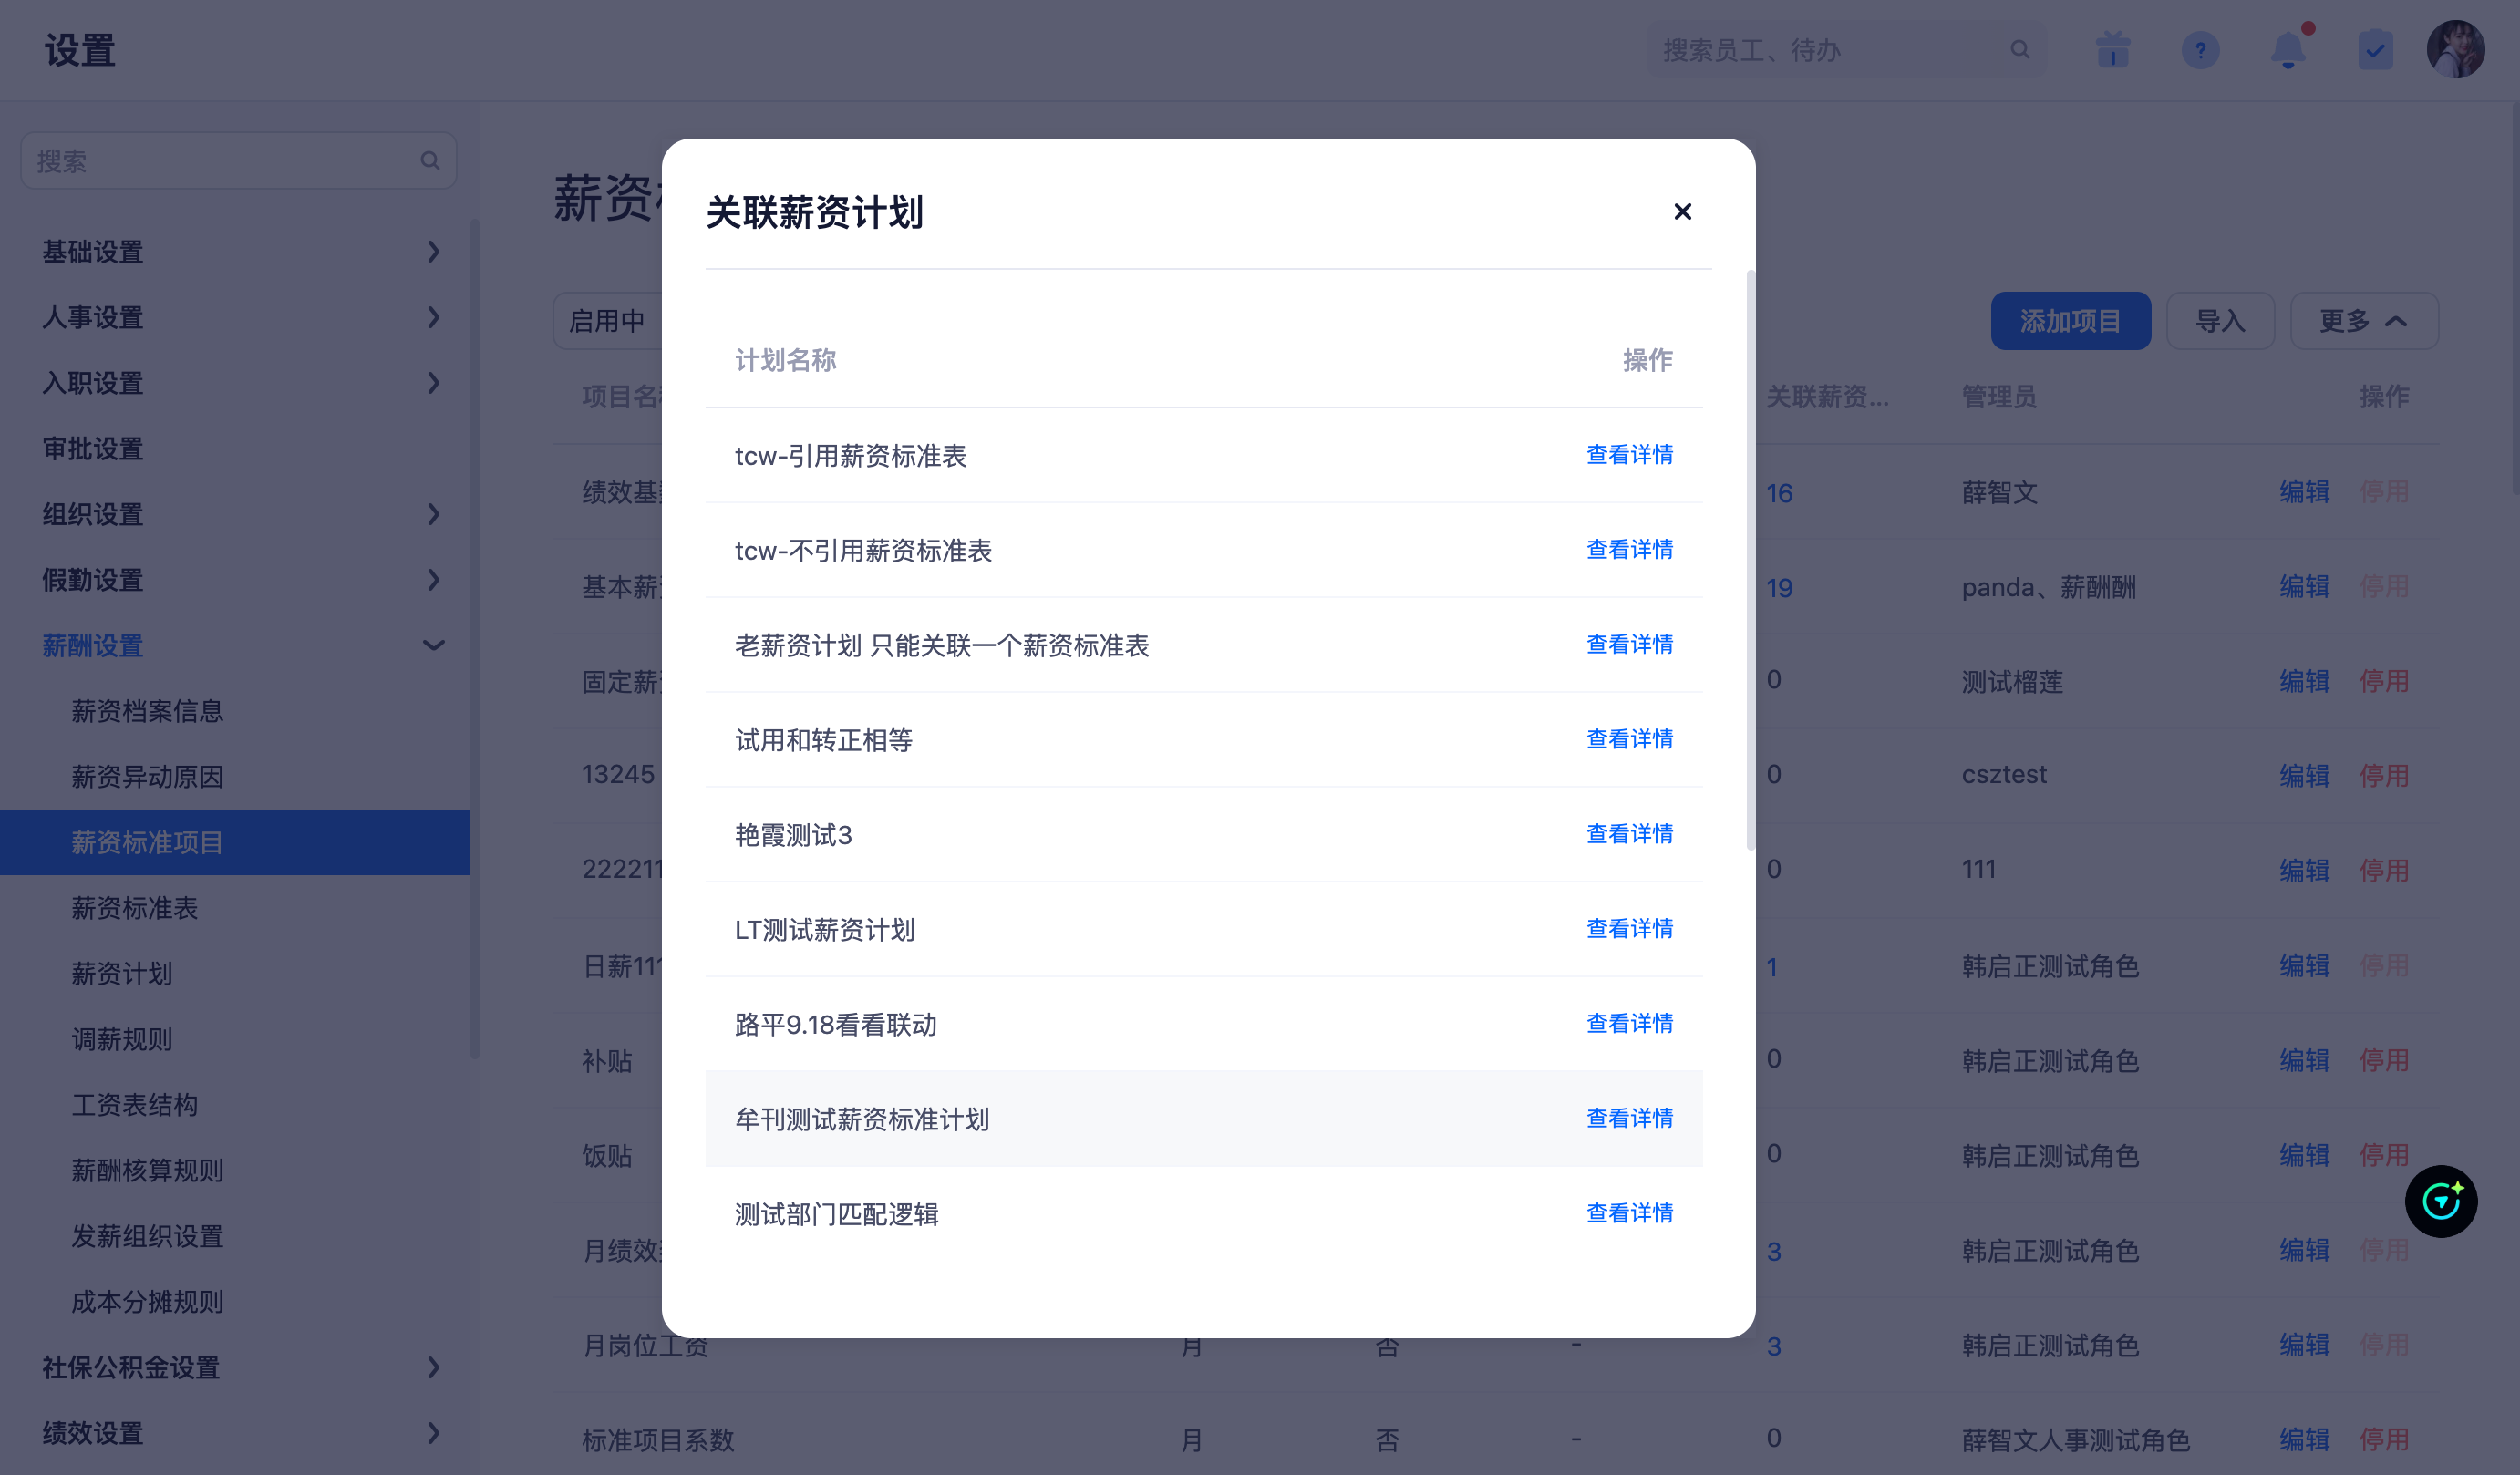2520x1475 pixels.
Task: Go to 薪酬核算规则
Action: (147, 1170)
